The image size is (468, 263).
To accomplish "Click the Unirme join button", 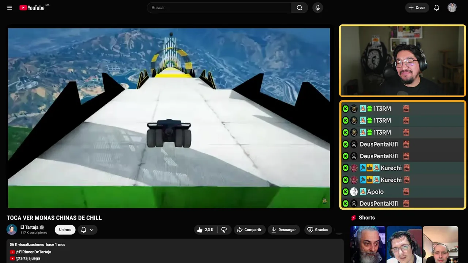I will [65, 230].
